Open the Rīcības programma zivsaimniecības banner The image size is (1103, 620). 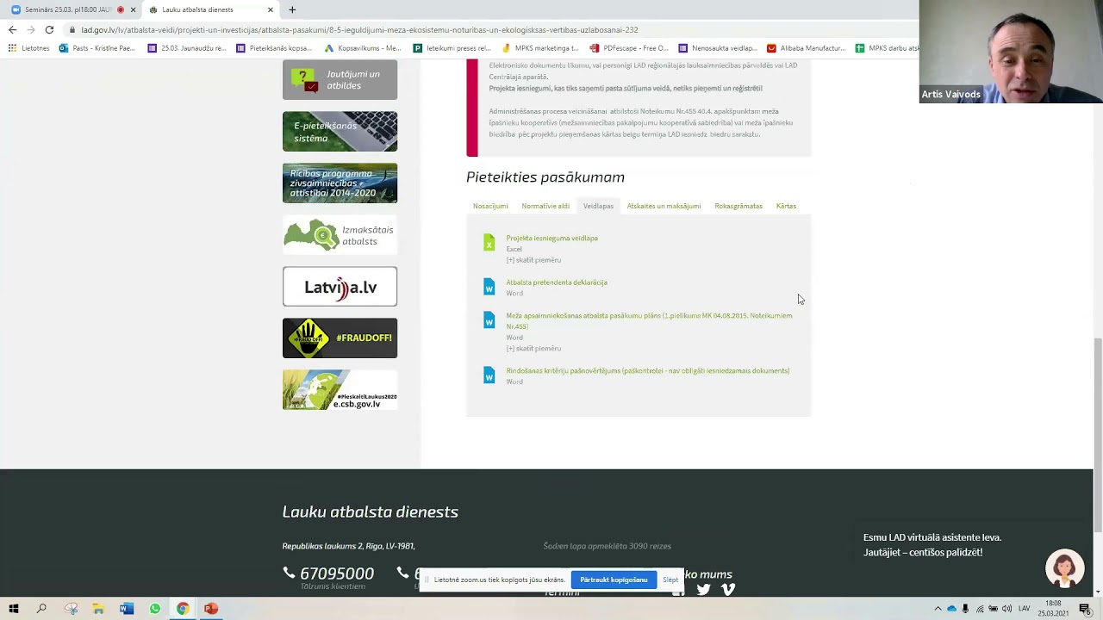coord(340,183)
